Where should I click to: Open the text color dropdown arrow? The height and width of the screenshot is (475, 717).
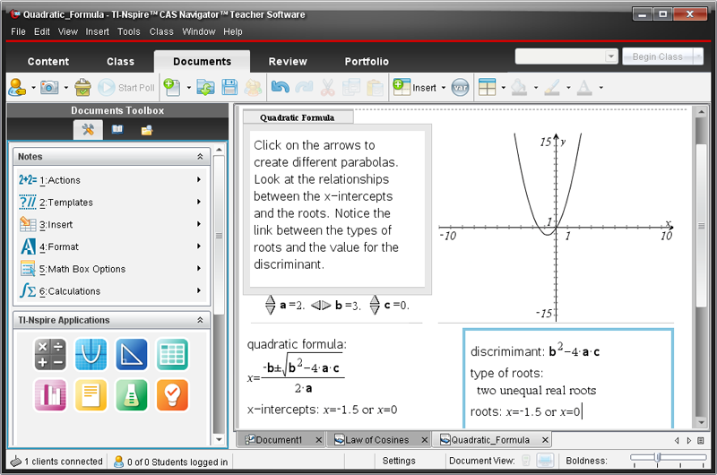point(600,87)
